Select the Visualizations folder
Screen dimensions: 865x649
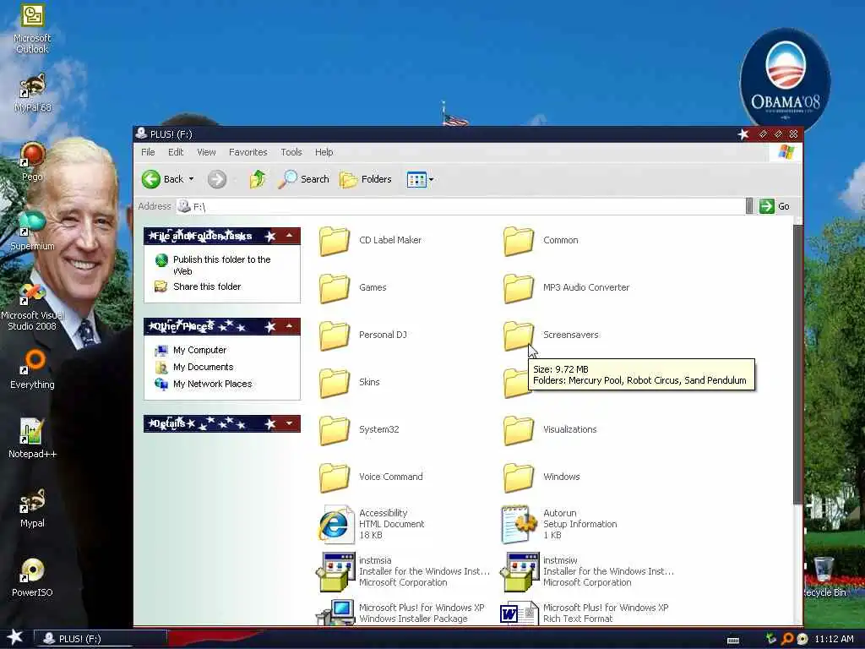pyautogui.click(x=550, y=430)
